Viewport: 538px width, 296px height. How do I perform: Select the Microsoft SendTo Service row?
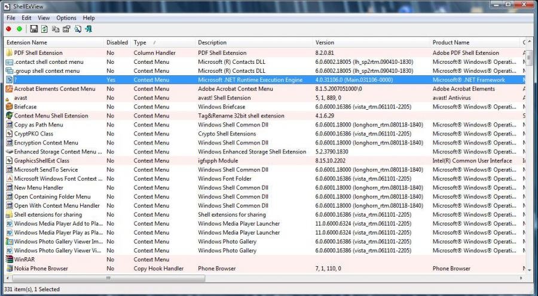click(265, 169)
